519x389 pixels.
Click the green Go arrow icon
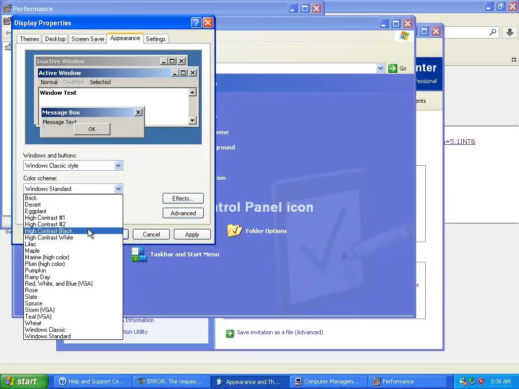393,68
